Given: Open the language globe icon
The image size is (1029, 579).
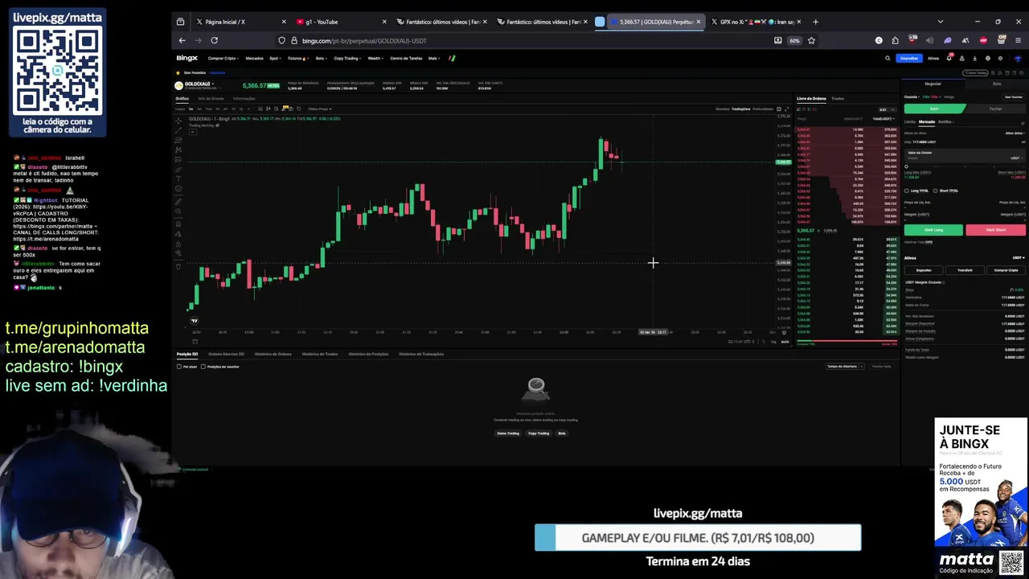Looking at the screenshot, I should tap(988, 58).
